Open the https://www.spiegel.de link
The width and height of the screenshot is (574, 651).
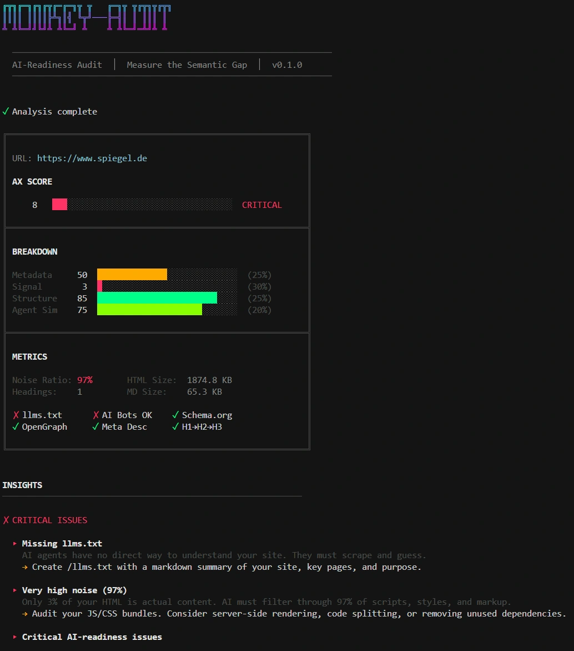click(92, 158)
